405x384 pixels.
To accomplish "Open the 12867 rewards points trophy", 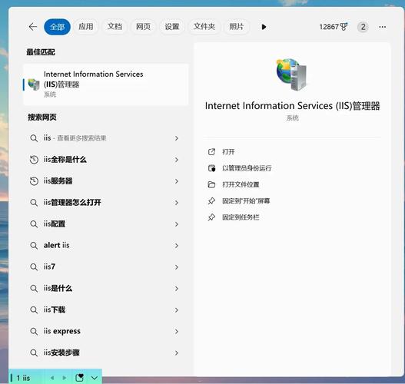I will pyautogui.click(x=334, y=27).
